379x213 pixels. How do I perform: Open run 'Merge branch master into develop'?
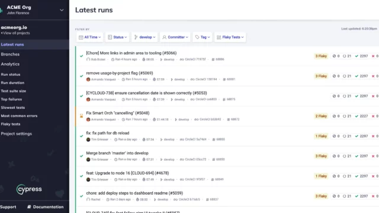(x=117, y=153)
